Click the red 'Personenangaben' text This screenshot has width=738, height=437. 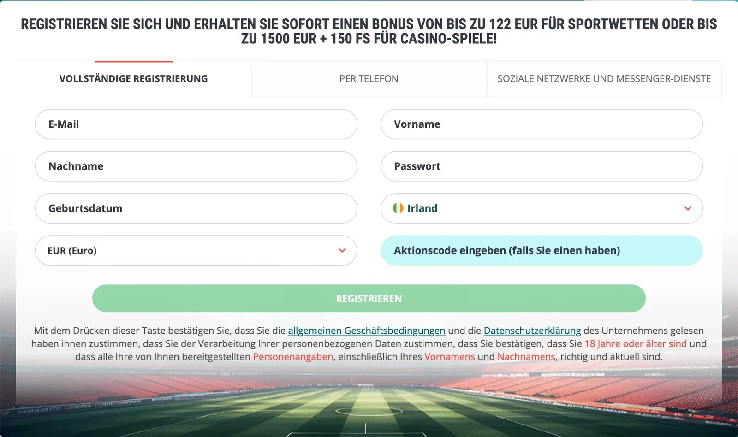(x=293, y=357)
